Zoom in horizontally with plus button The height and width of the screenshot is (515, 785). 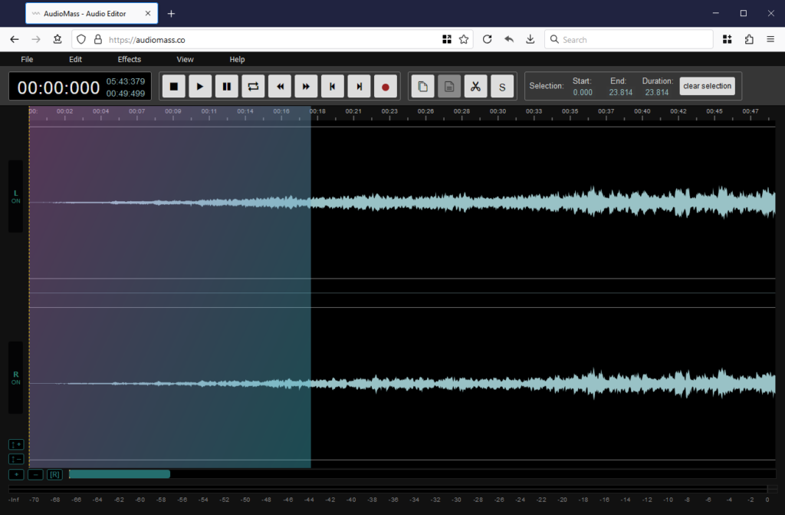16,474
